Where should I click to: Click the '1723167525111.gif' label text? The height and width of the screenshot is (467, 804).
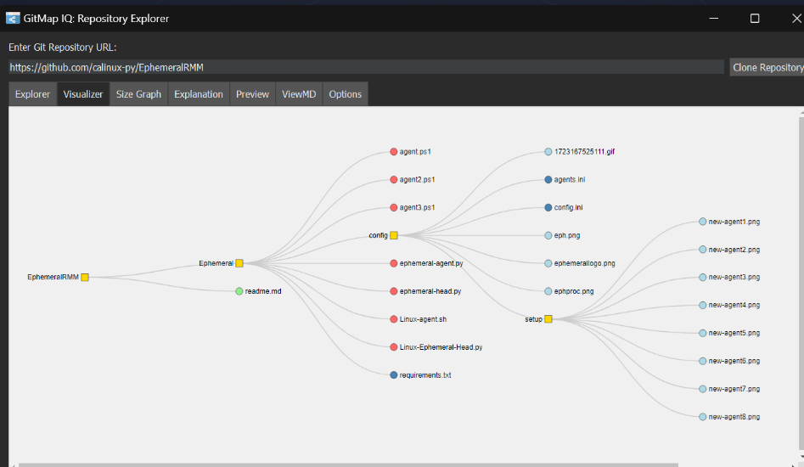coord(584,152)
